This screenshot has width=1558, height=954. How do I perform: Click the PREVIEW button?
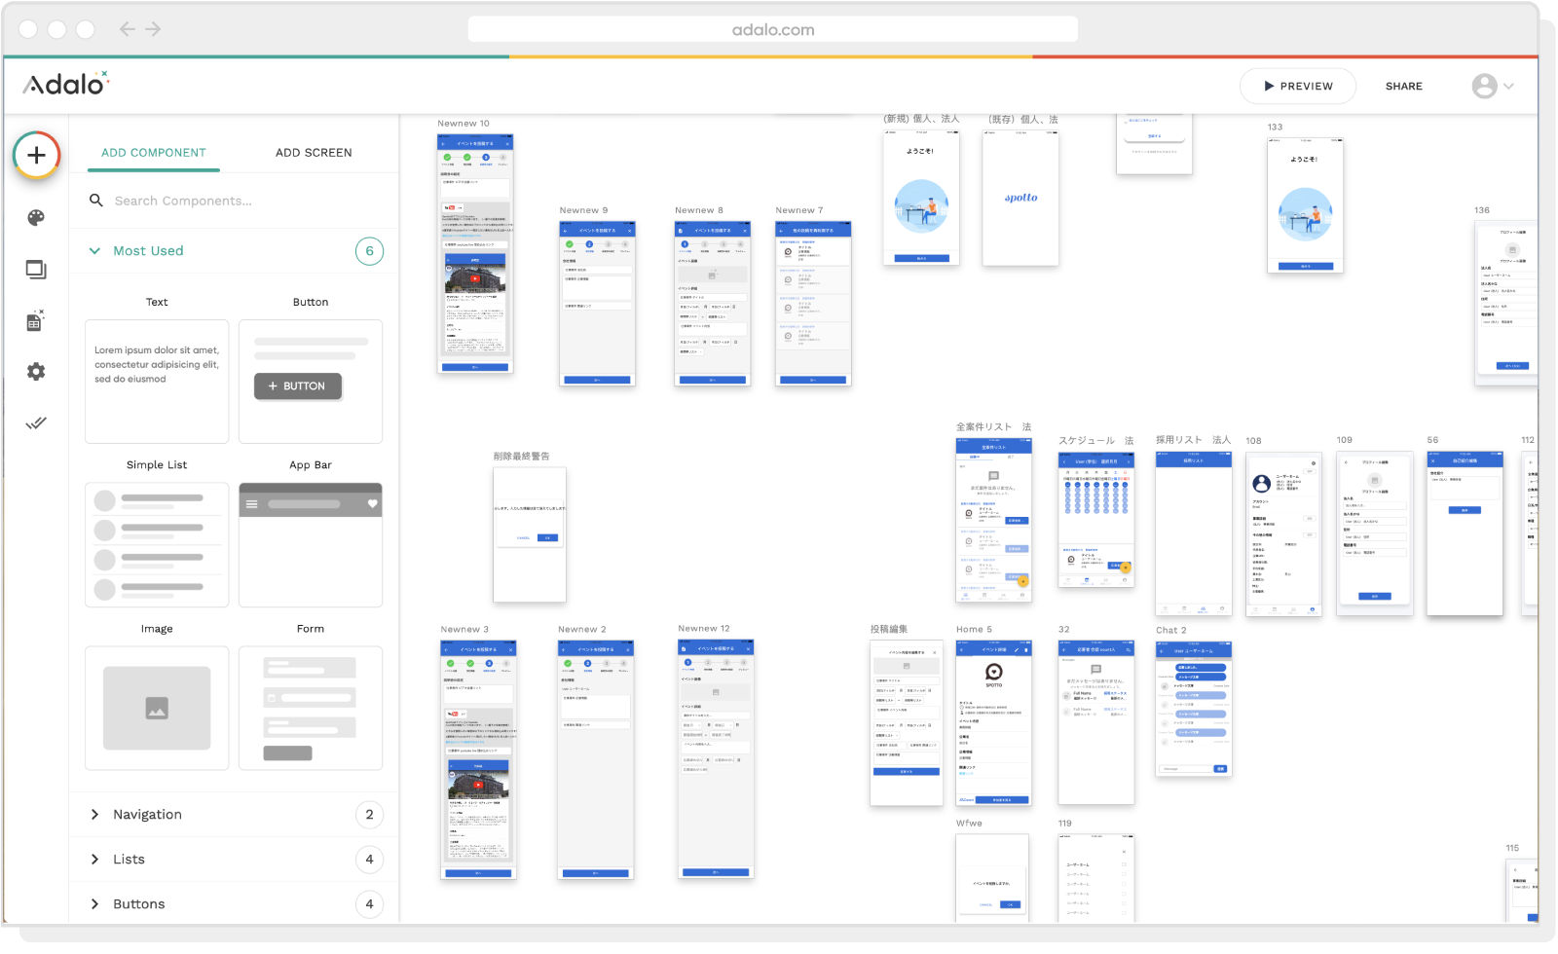[x=1298, y=86]
